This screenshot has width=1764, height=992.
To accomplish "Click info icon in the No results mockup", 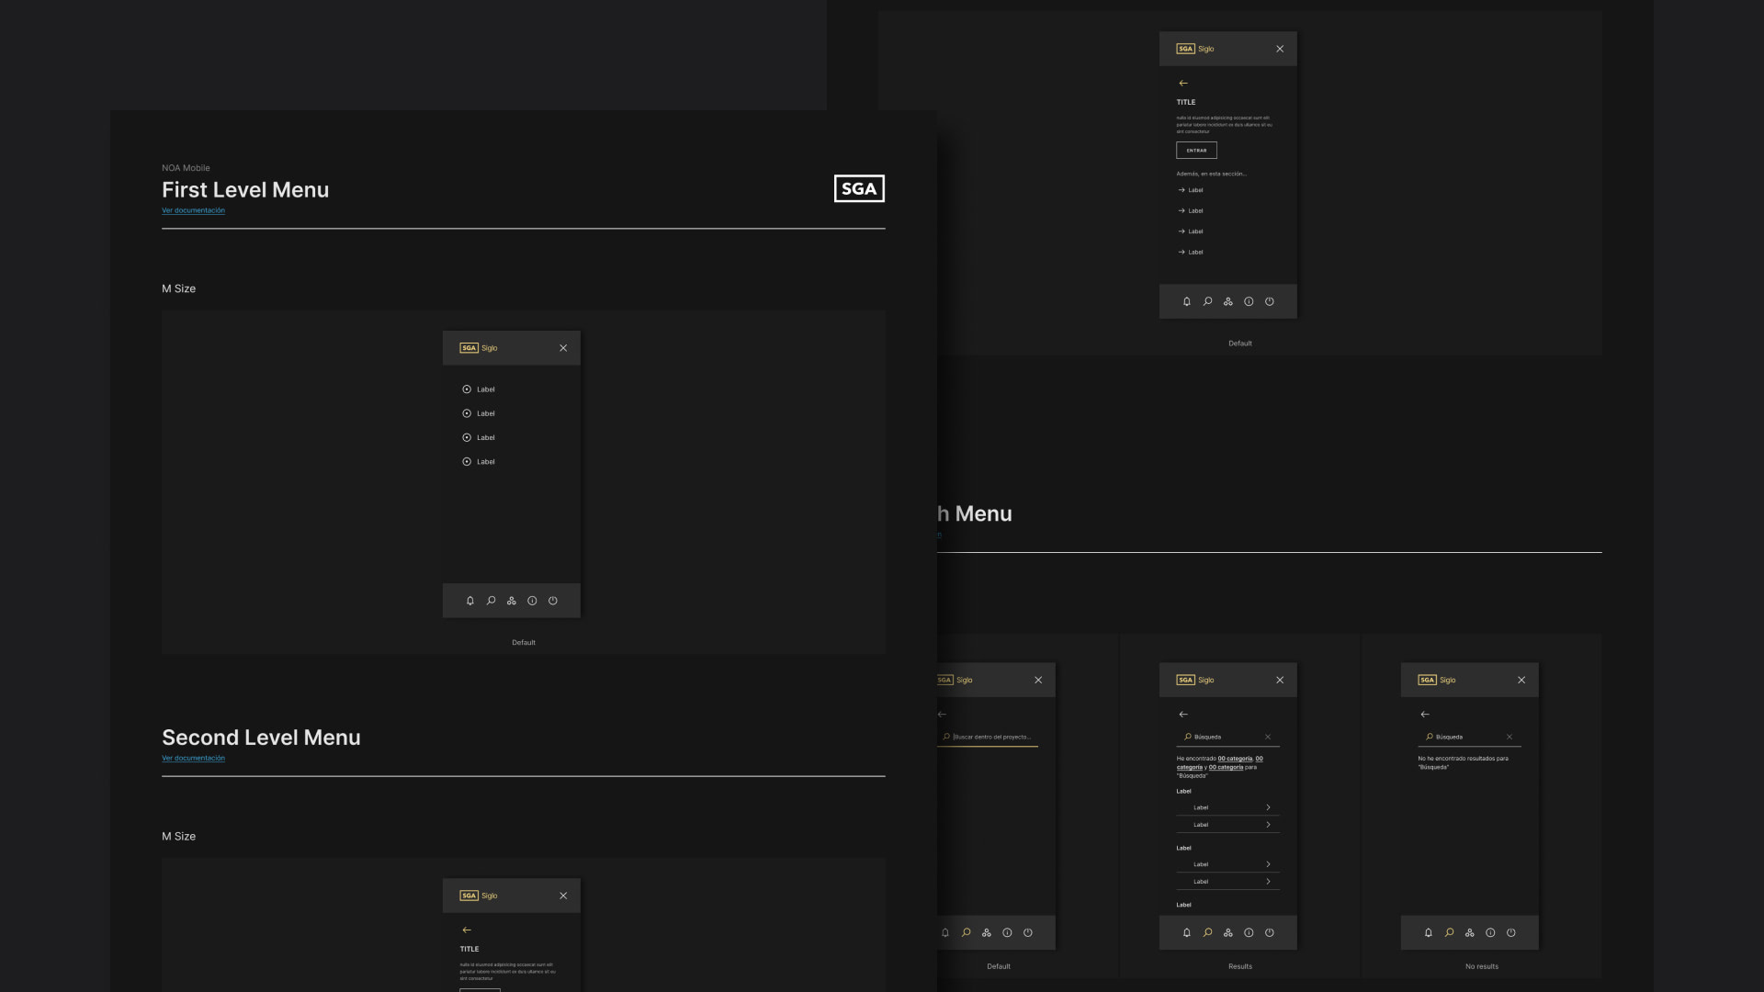I will (1490, 932).
